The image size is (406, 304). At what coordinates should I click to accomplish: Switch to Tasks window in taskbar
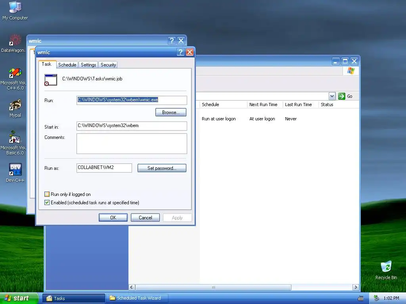[73, 298]
